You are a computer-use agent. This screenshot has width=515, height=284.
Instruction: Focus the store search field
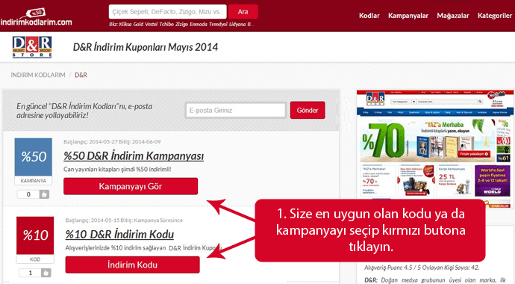pos(167,12)
